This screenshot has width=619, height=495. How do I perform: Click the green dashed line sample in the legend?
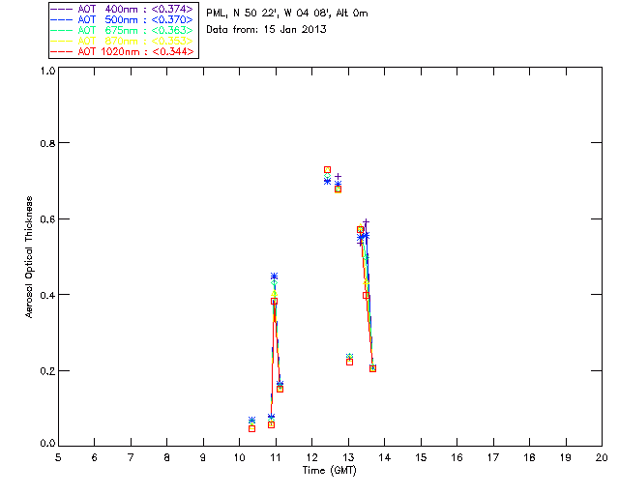click(x=62, y=30)
